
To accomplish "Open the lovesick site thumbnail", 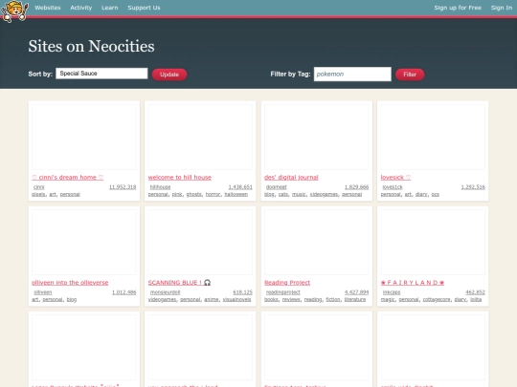I will point(433,137).
